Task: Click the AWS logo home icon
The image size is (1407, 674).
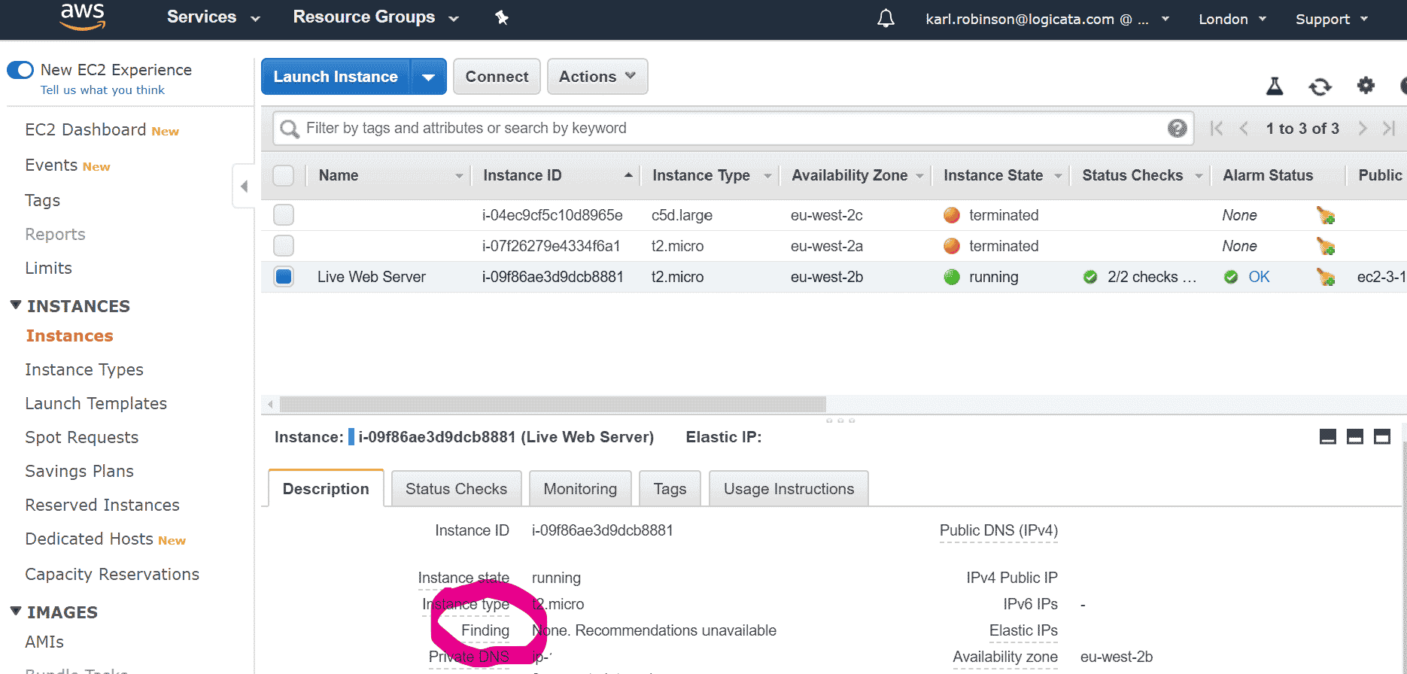Action: 83,17
